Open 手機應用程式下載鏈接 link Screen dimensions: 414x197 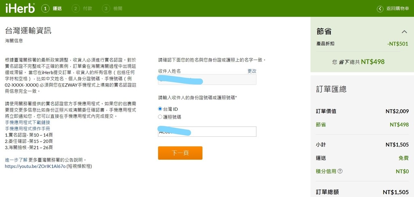pyautogui.click(x=27, y=123)
